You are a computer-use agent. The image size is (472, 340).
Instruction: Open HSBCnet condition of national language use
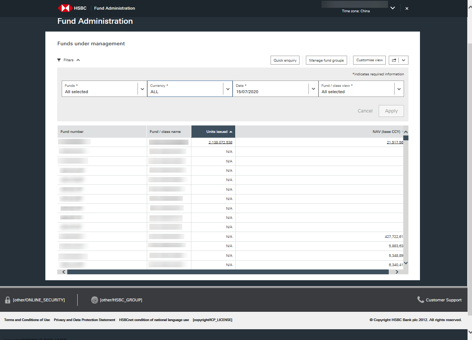(x=154, y=320)
